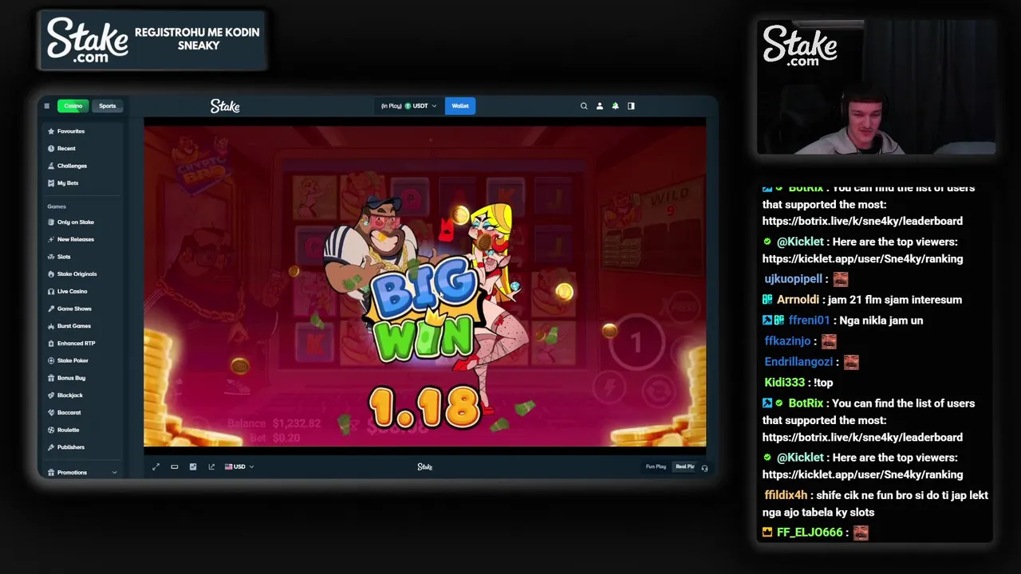Select Stake Originals category
Screen dimensions: 1021x574
[x=77, y=274]
